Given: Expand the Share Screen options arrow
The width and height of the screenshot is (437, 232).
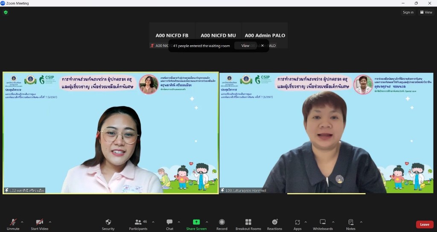Looking at the screenshot, I should tap(207, 222).
